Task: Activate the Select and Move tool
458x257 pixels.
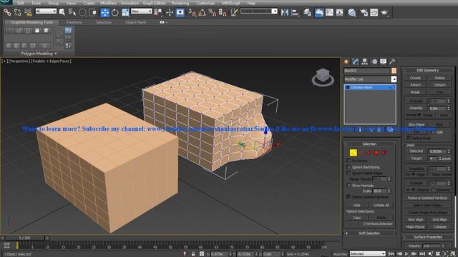Action: tap(104, 12)
